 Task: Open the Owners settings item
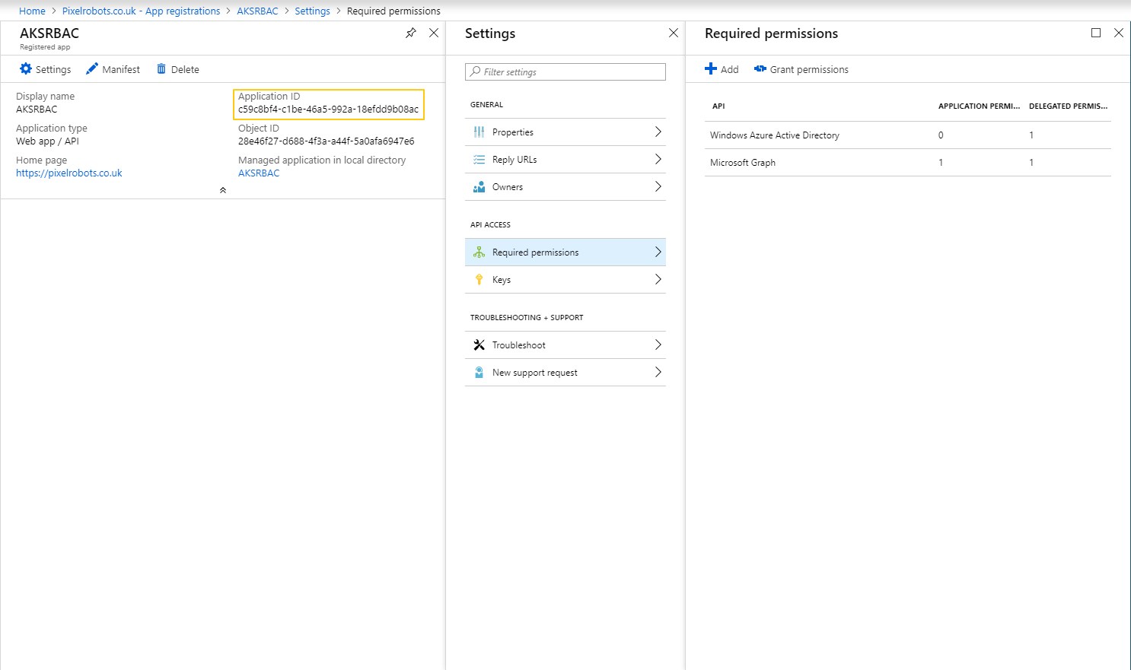click(508, 187)
